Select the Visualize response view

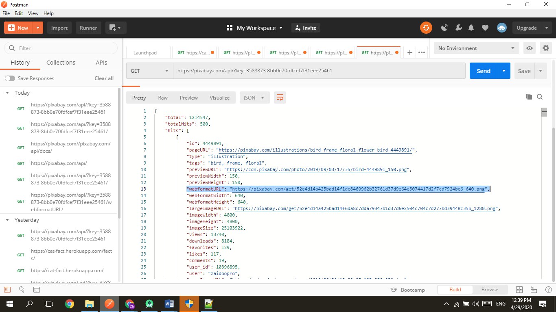click(x=220, y=97)
